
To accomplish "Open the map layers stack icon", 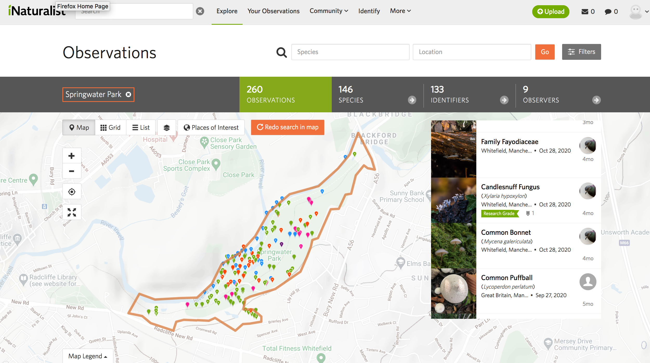I will point(167,127).
